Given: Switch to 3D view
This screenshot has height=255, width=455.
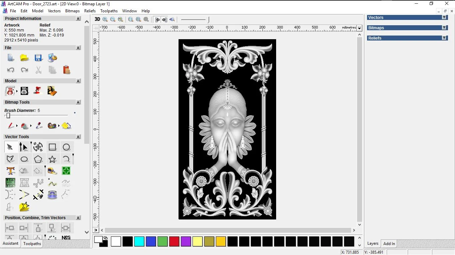Looking at the screenshot, I should coord(97,19).
